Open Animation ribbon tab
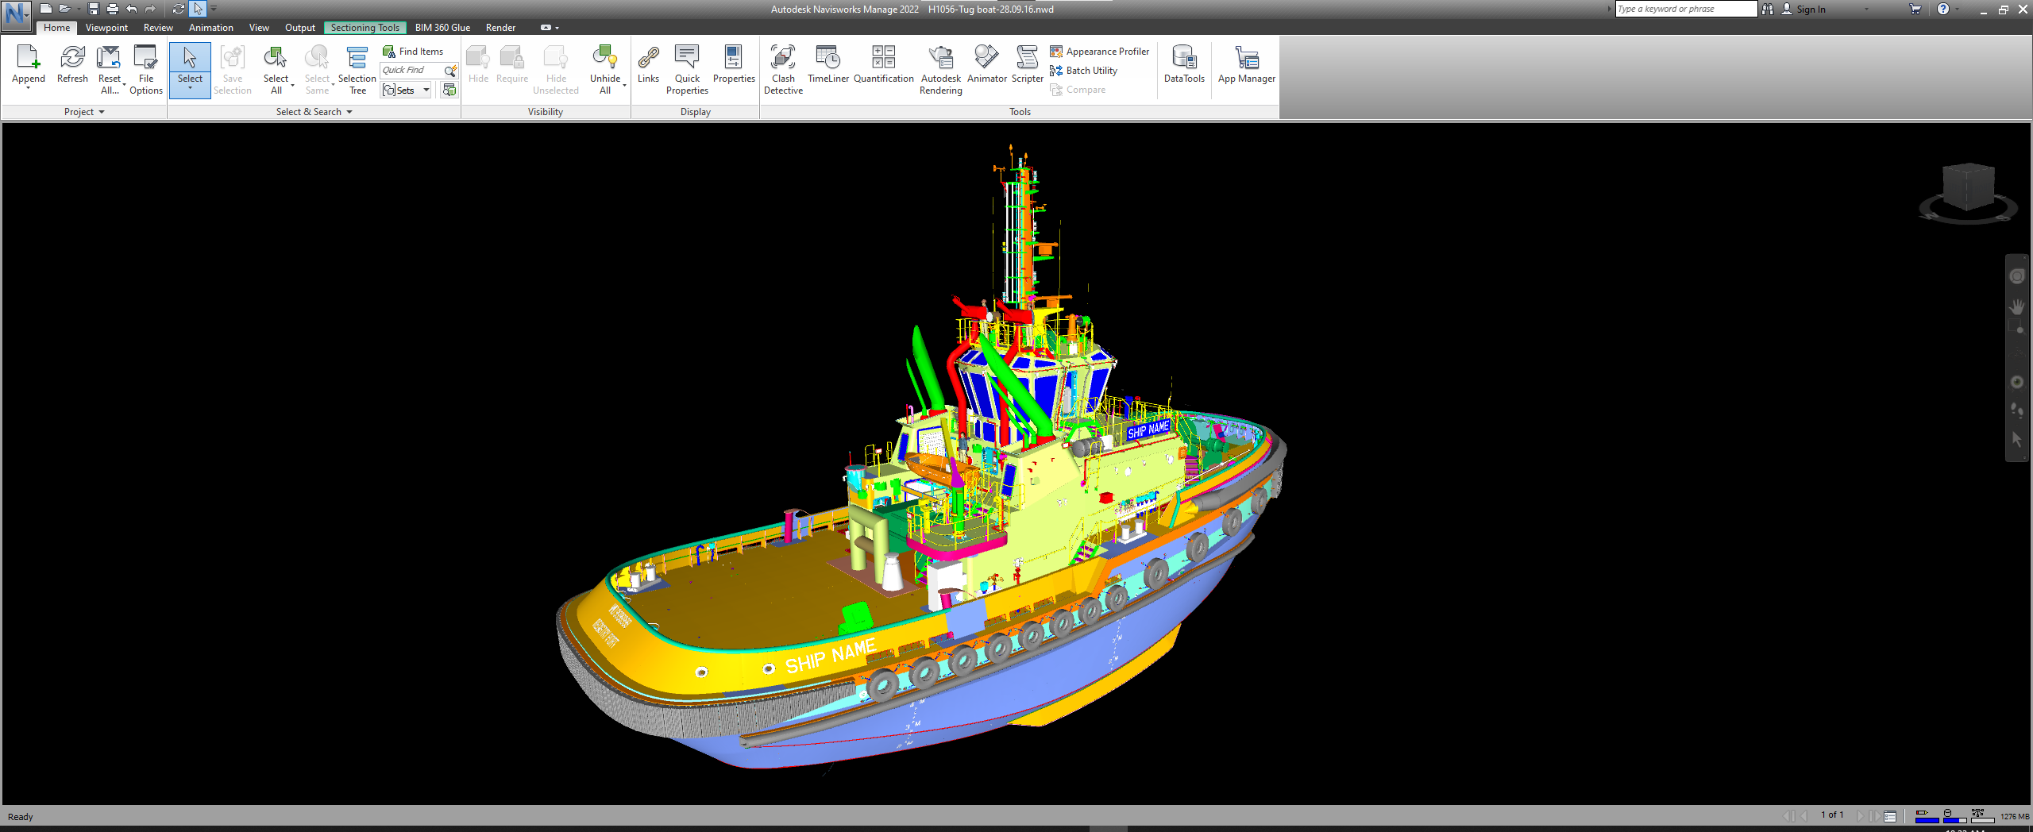2033x832 pixels. click(x=210, y=28)
